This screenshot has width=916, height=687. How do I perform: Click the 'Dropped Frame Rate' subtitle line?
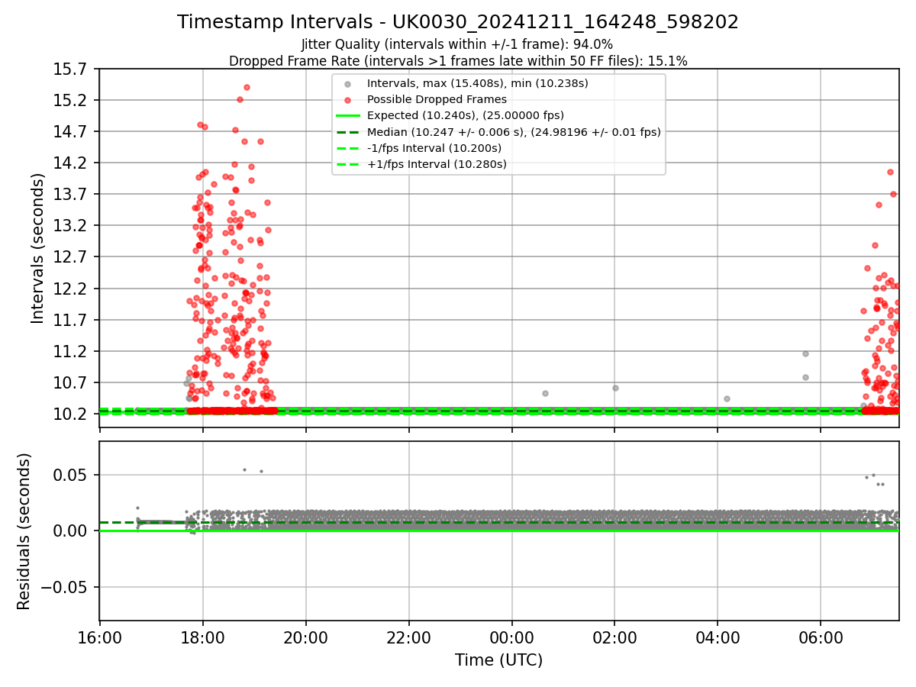tap(458, 61)
